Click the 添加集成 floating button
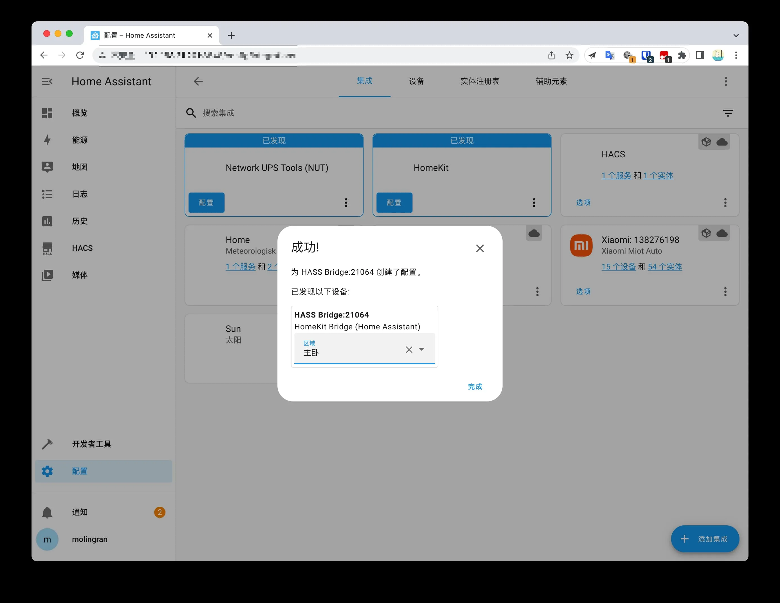 pyautogui.click(x=705, y=539)
